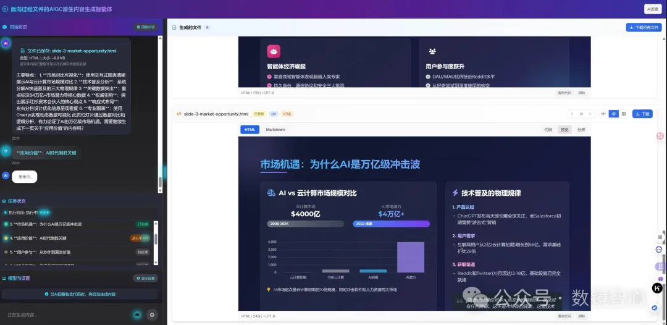Click the v1/1 version tag
Image resolution: width=667 pixels, height=325 pixels.
tap(274, 114)
